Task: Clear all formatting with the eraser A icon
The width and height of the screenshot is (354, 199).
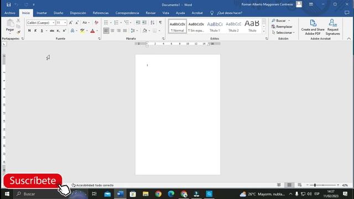Action: [x=96, y=23]
